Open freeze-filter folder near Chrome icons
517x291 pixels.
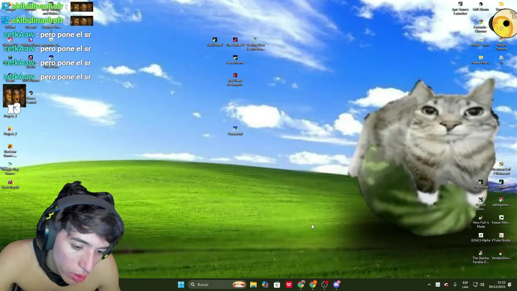(481, 60)
